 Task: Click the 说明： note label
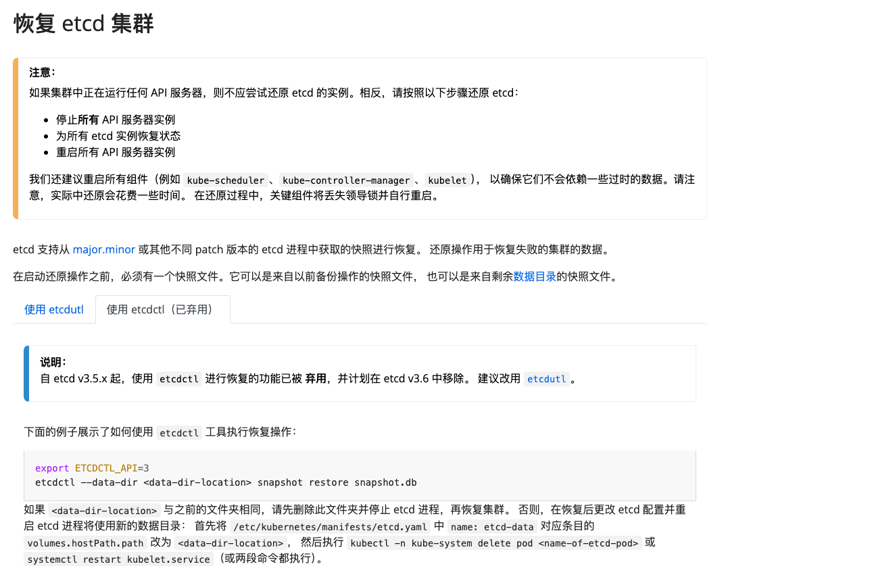coord(53,362)
